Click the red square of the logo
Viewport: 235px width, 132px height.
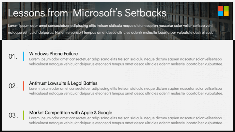(221, 8)
